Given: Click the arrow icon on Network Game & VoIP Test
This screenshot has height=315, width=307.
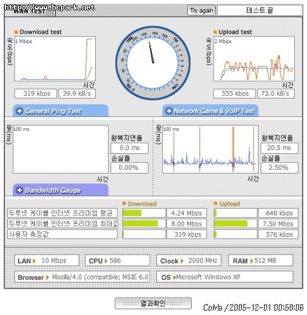Looking at the screenshot, I should pos(169,111).
